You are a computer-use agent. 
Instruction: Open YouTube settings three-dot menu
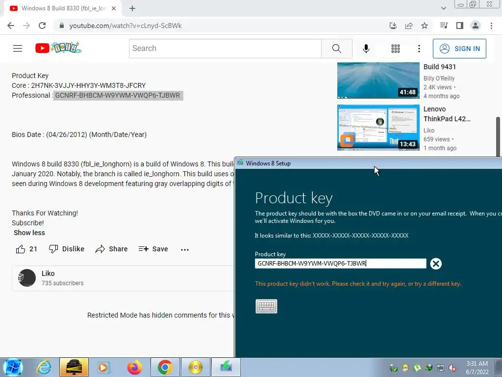419,49
